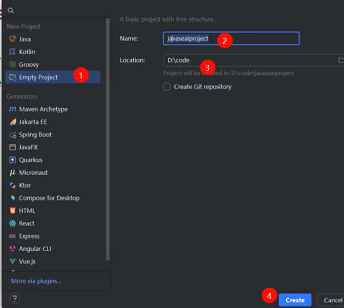Choose Maven Archetype generator
This screenshot has height=308, width=344.
tap(53, 109)
